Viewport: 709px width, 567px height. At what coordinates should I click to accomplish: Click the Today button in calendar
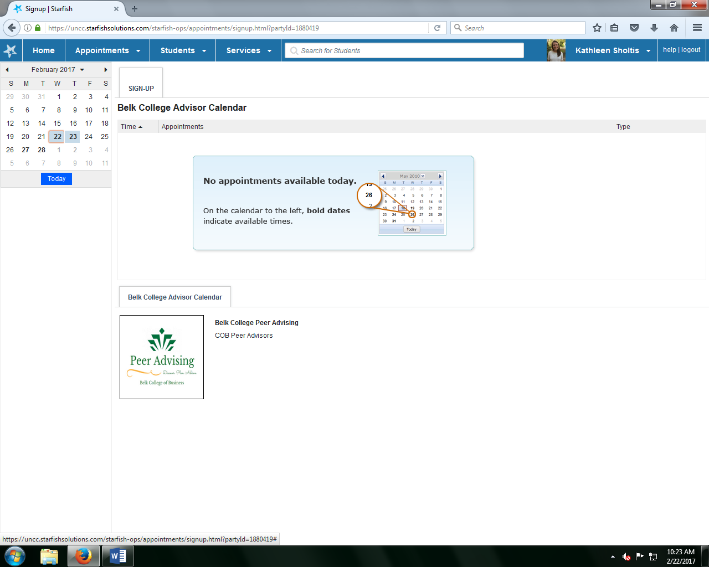(56, 179)
